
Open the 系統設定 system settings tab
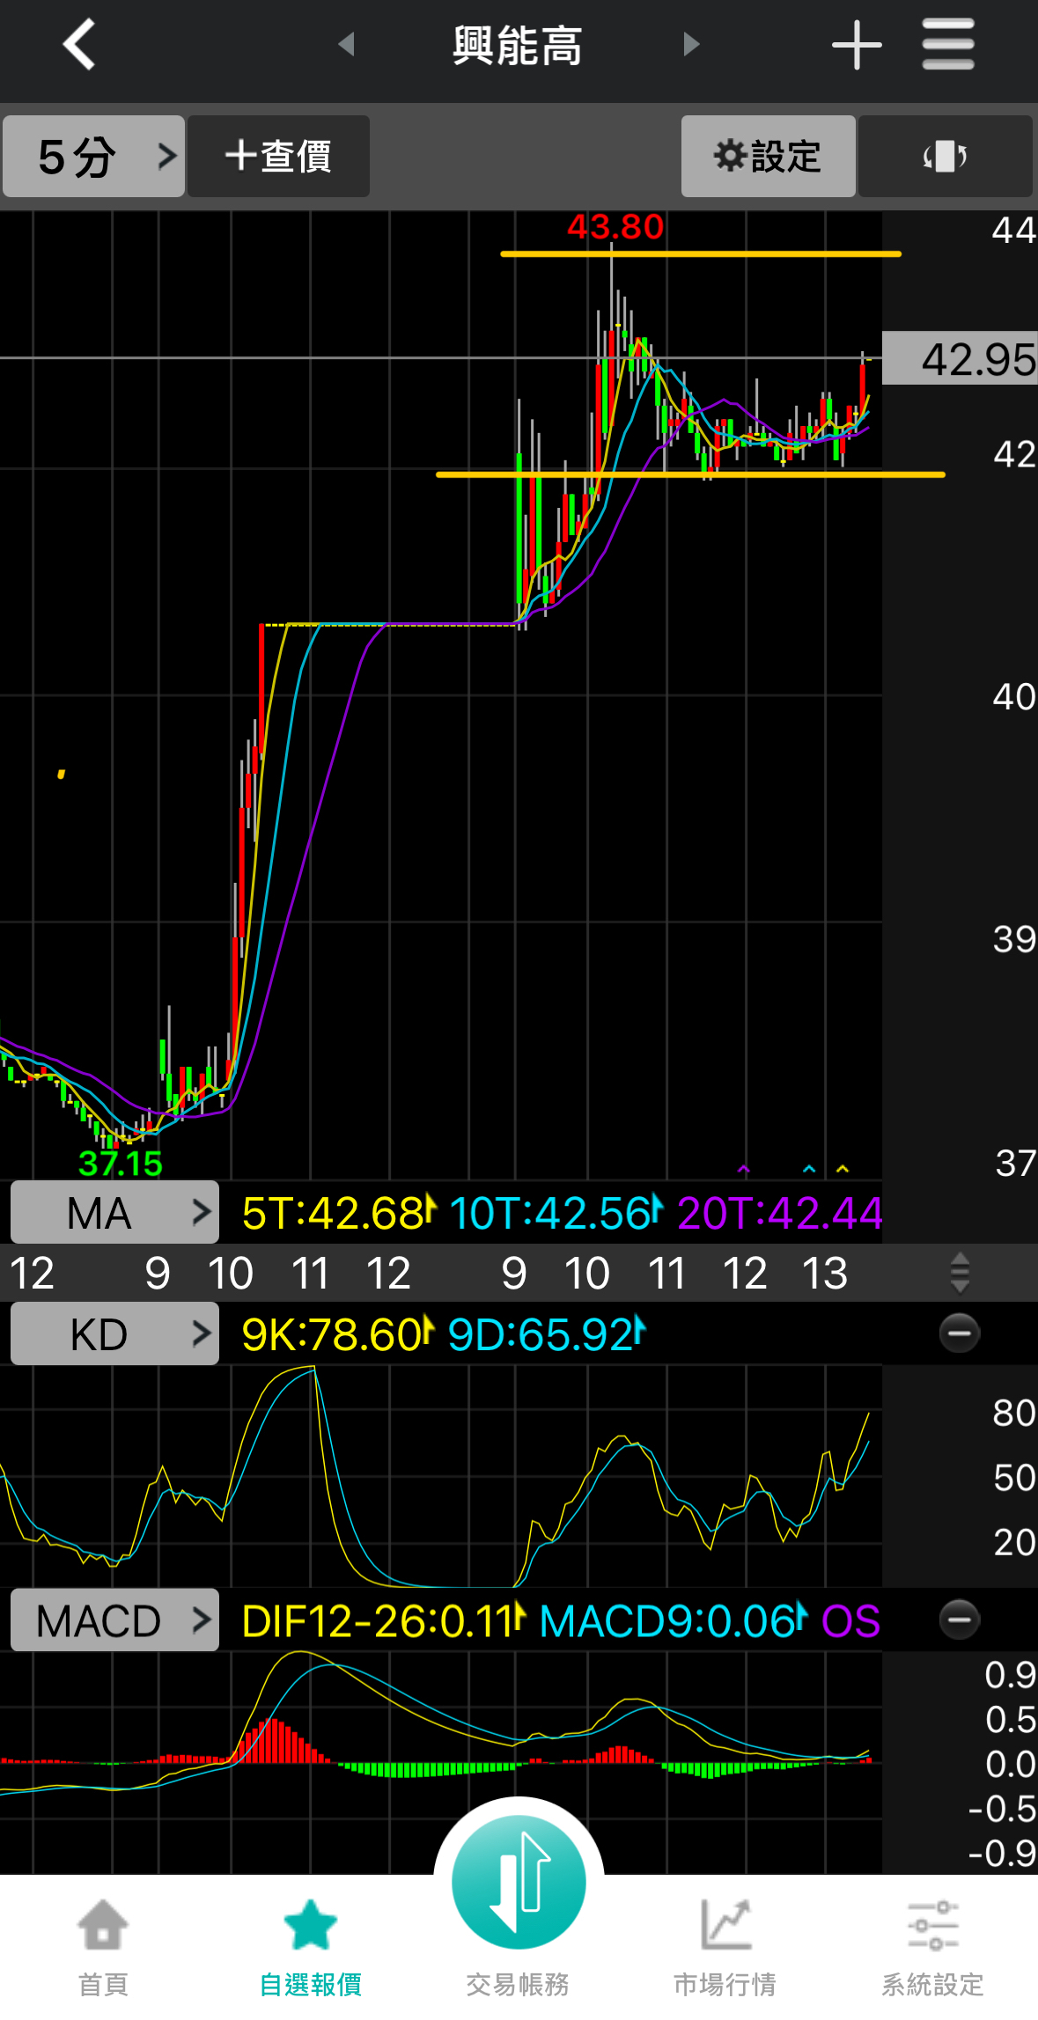pyautogui.click(x=933, y=1948)
